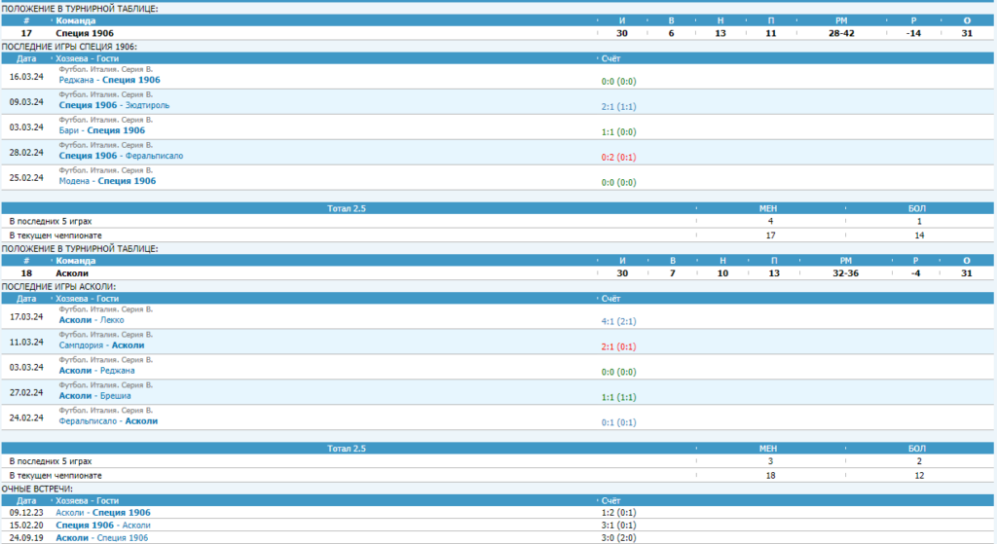Select date 11.03.24
The image size is (997, 544).
pos(26,343)
